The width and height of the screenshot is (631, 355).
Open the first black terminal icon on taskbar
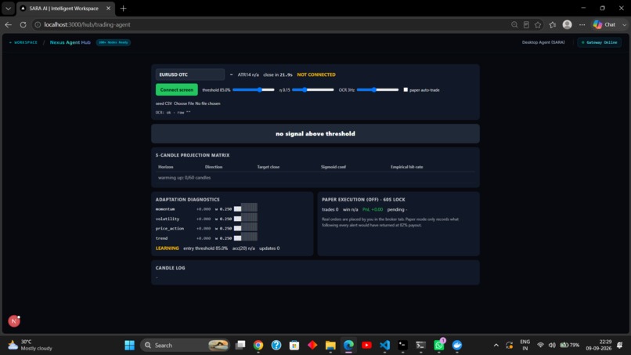pos(403,345)
